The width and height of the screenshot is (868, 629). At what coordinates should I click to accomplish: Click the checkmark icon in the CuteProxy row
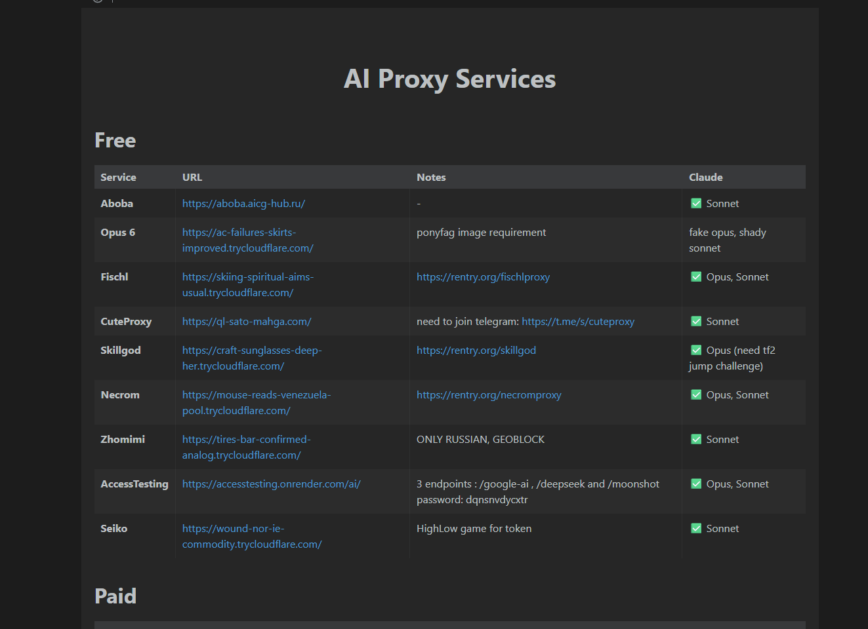point(696,322)
